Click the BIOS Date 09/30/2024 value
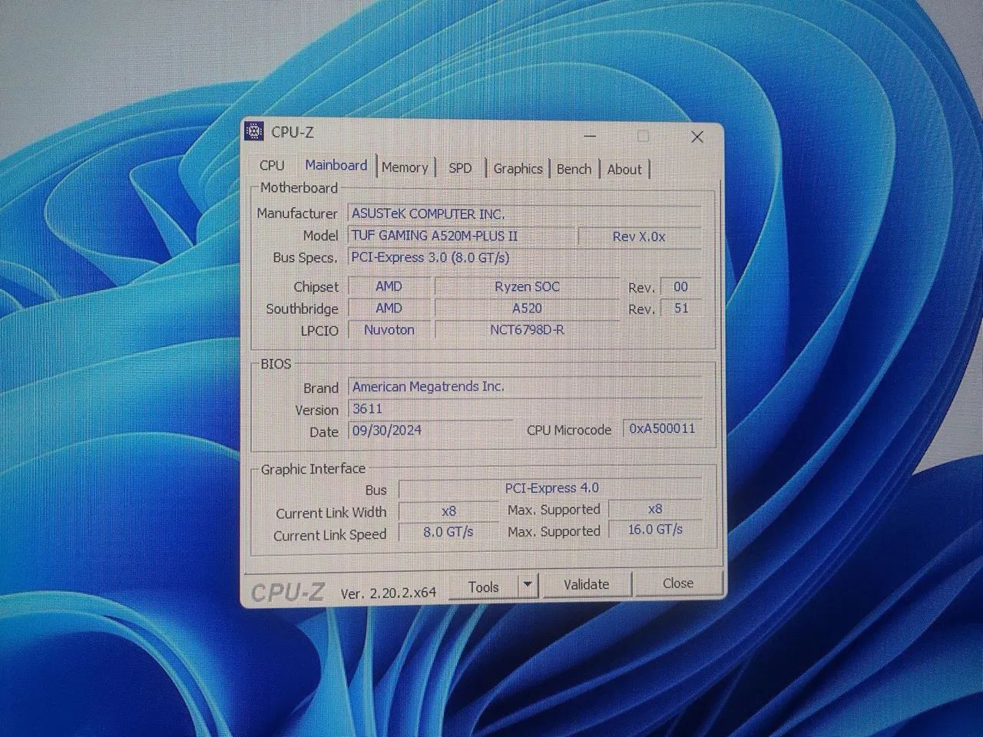This screenshot has height=737, width=983. pyautogui.click(x=431, y=430)
